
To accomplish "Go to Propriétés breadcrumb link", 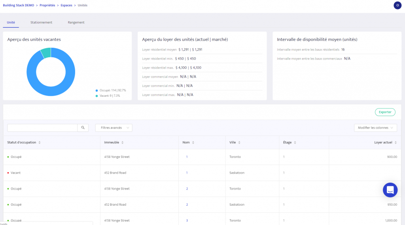I will (47, 5).
